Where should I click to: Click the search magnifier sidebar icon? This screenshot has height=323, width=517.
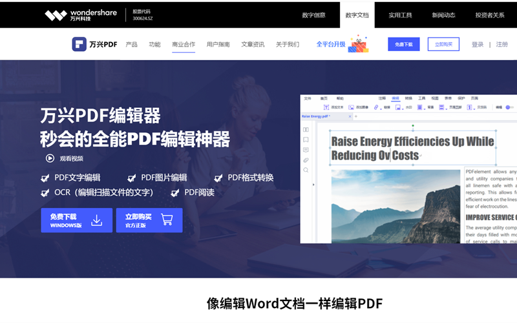point(306,171)
